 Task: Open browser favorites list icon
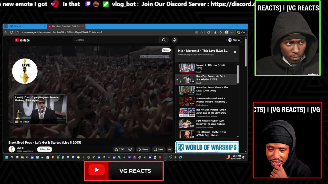221,32
